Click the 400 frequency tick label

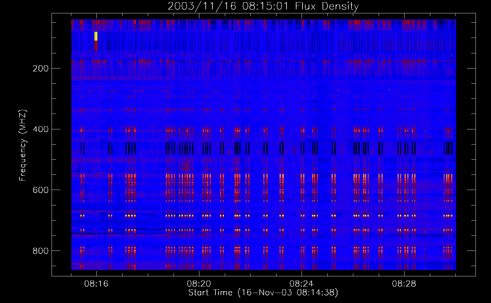(41, 129)
